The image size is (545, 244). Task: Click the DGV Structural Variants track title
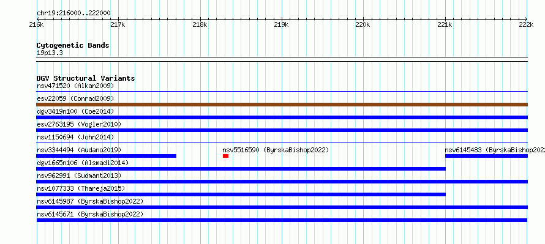pyautogui.click(x=86, y=78)
